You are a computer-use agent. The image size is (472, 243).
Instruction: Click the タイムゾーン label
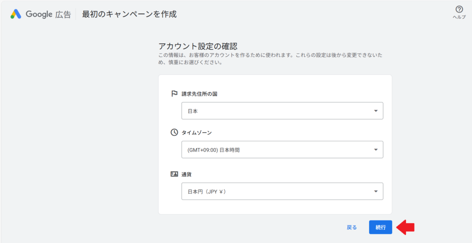tap(196, 133)
